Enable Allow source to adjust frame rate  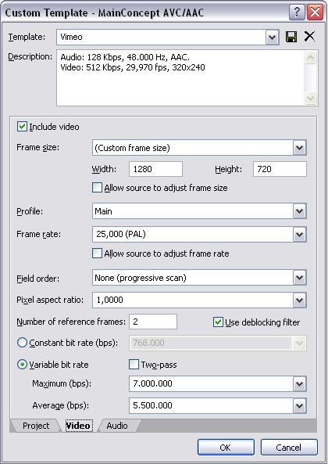(x=97, y=254)
